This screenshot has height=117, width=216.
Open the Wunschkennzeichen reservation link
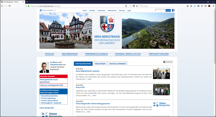(x=49, y=96)
